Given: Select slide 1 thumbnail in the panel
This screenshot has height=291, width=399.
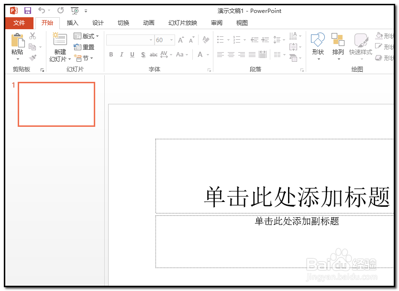Looking at the screenshot, I should click(x=55, y=104).
